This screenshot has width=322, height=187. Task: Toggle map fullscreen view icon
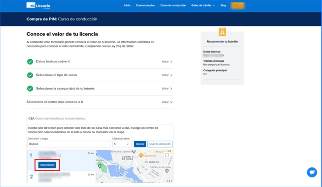(167, 155)
